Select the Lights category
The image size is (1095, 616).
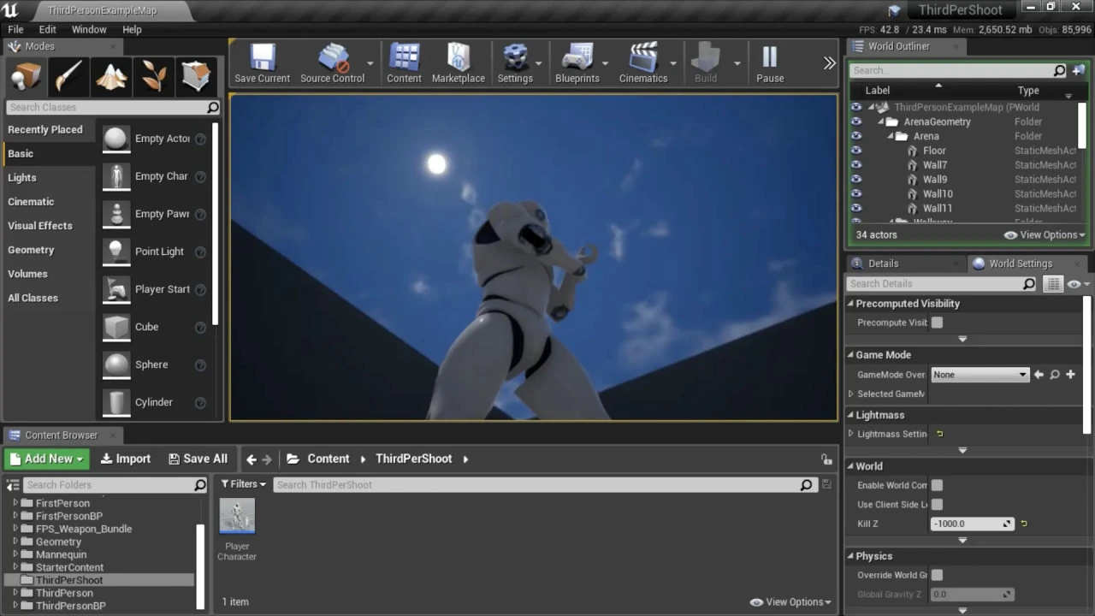[22, 178]
